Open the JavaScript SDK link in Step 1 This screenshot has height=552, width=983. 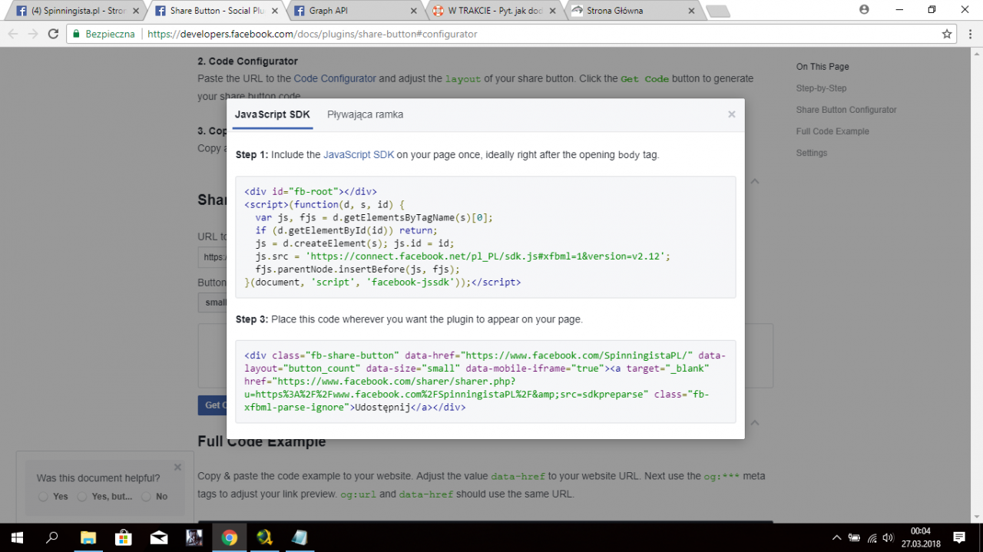[x=359, y=154]
